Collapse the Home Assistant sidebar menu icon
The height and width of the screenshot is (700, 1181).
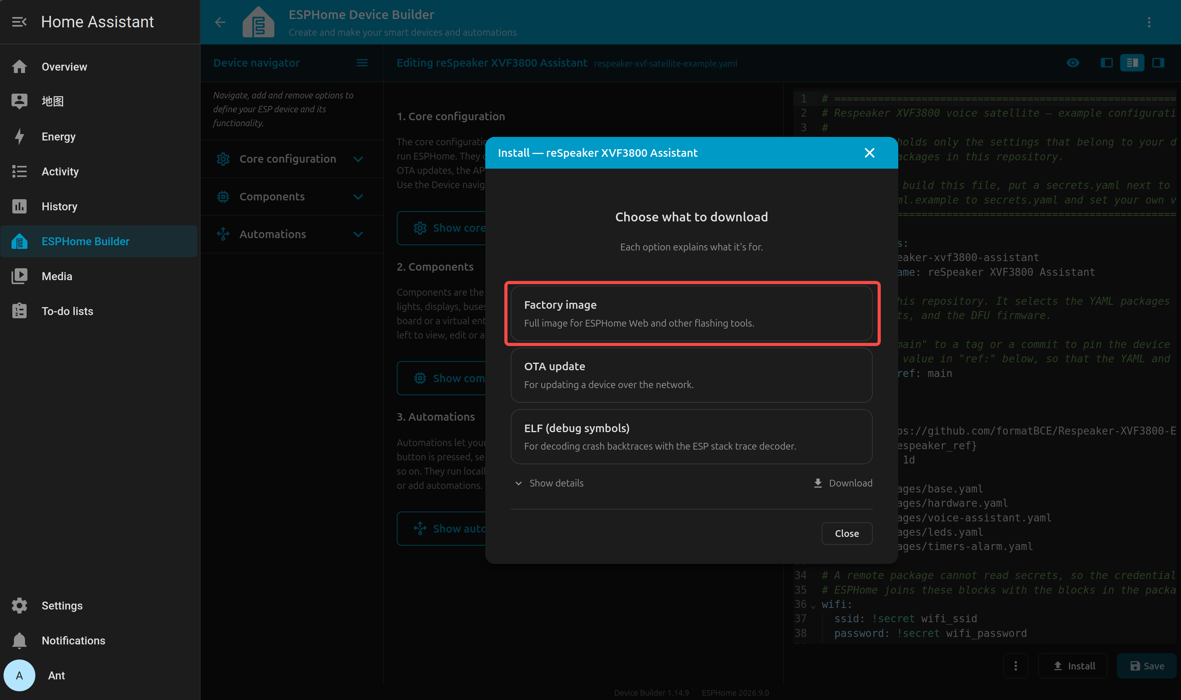(19, 22)
